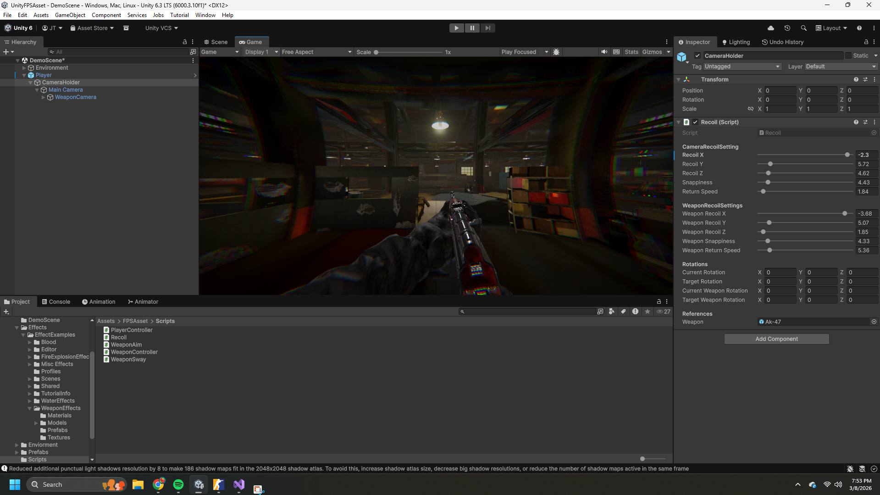Viewport: 880px width, 495px height.
Task: Open the GameObject menu
Action: tap(70, 15)
